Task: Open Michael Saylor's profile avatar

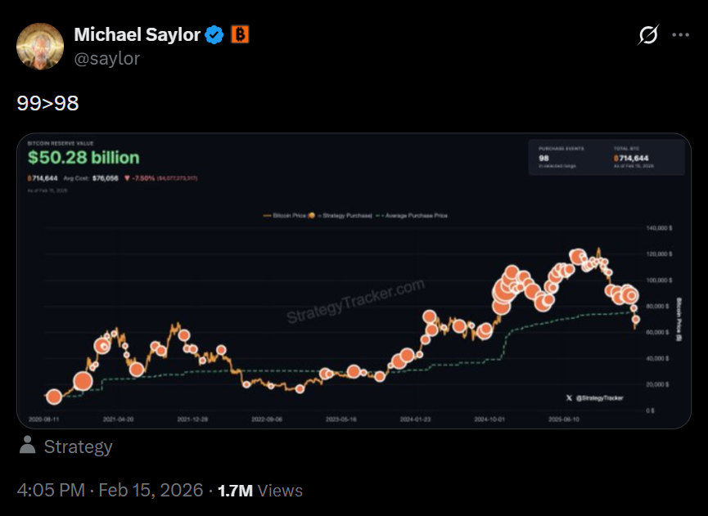Action: click(40, 46)
